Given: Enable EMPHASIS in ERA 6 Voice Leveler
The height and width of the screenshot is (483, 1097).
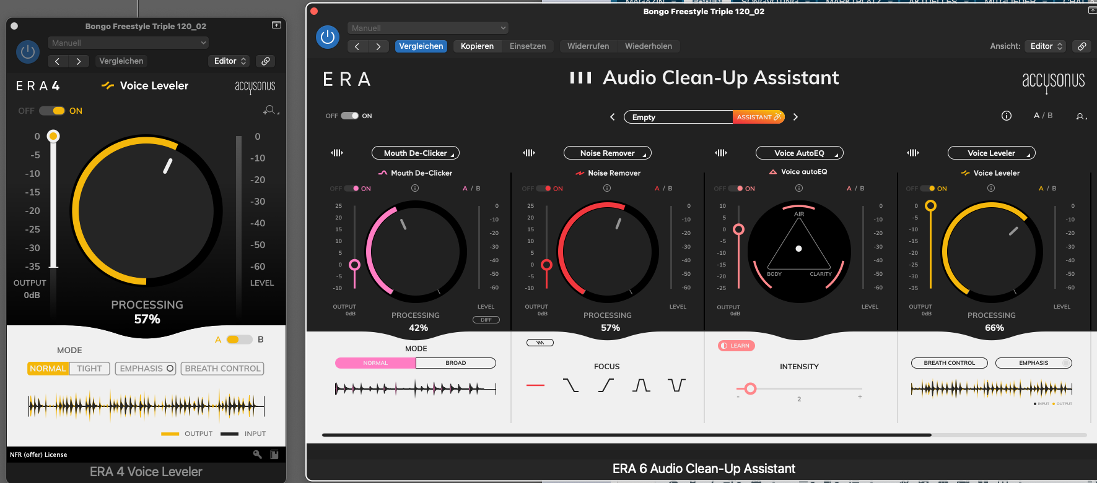Looking at the screenshot, I should point(1034,363).
